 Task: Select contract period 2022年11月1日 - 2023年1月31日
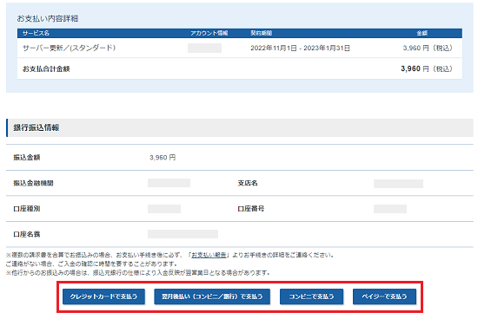click(300, 48)
